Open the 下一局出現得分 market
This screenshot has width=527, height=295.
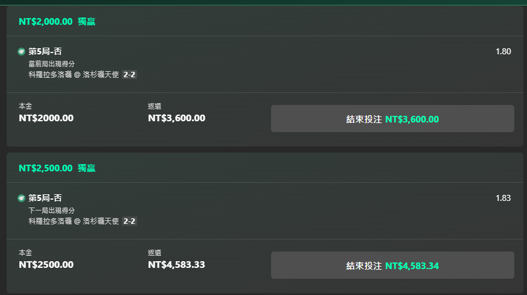click(x=51, y=211)
